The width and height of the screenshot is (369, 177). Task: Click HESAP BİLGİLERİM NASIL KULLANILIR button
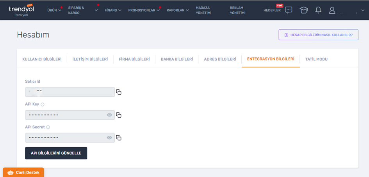pyautogui.click(x=318, y=35)
